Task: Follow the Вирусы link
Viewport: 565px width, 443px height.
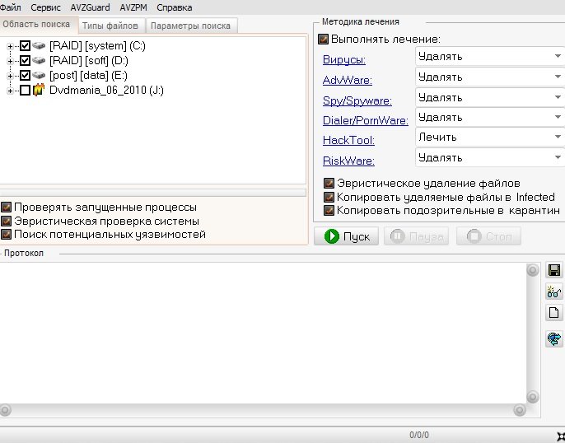Action: 344,59
